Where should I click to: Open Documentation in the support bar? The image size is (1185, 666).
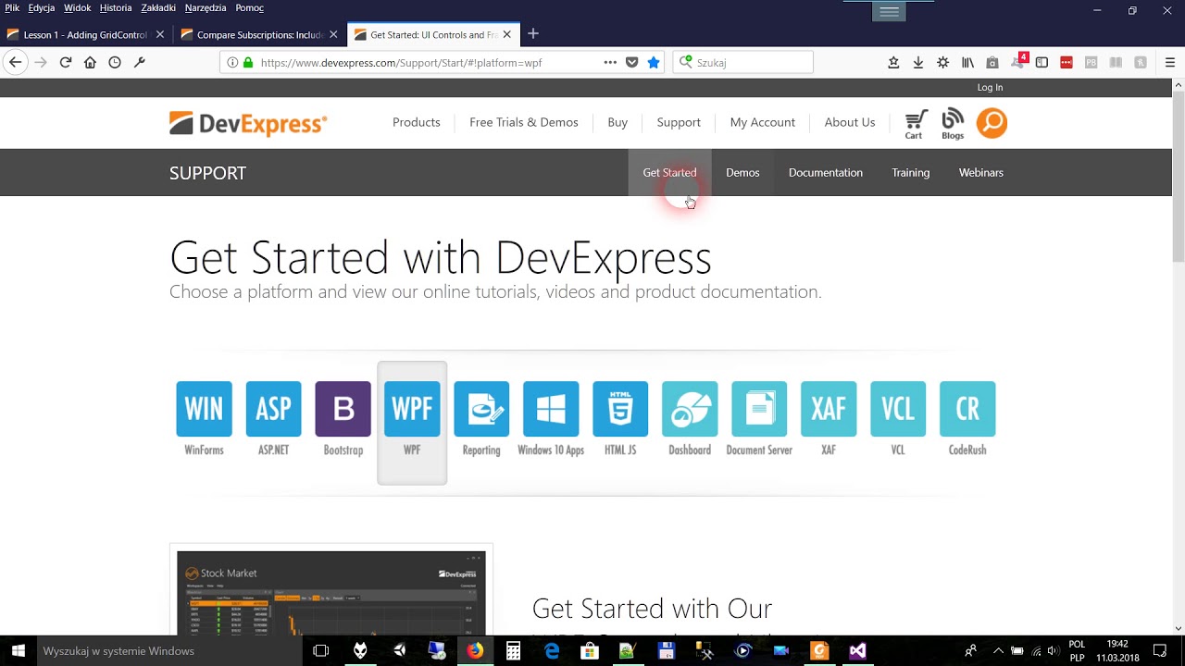[x=826, y=173]
